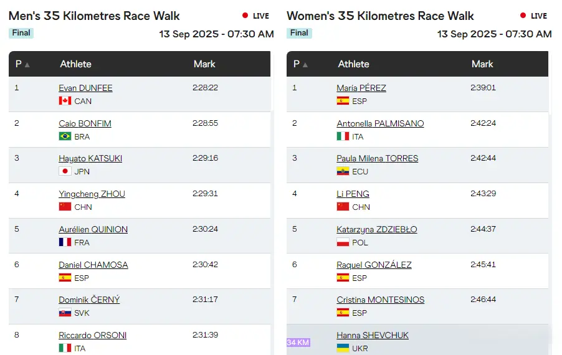Click the Poland flag beside POL

[x=343, y=242]
